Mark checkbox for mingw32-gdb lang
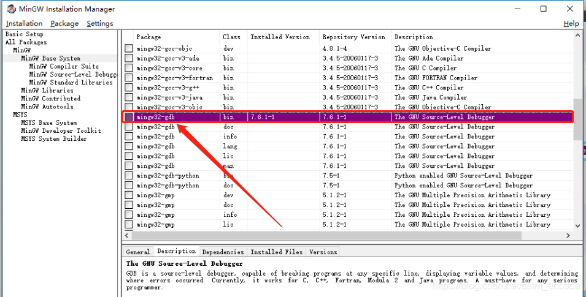 coord(129,146)
